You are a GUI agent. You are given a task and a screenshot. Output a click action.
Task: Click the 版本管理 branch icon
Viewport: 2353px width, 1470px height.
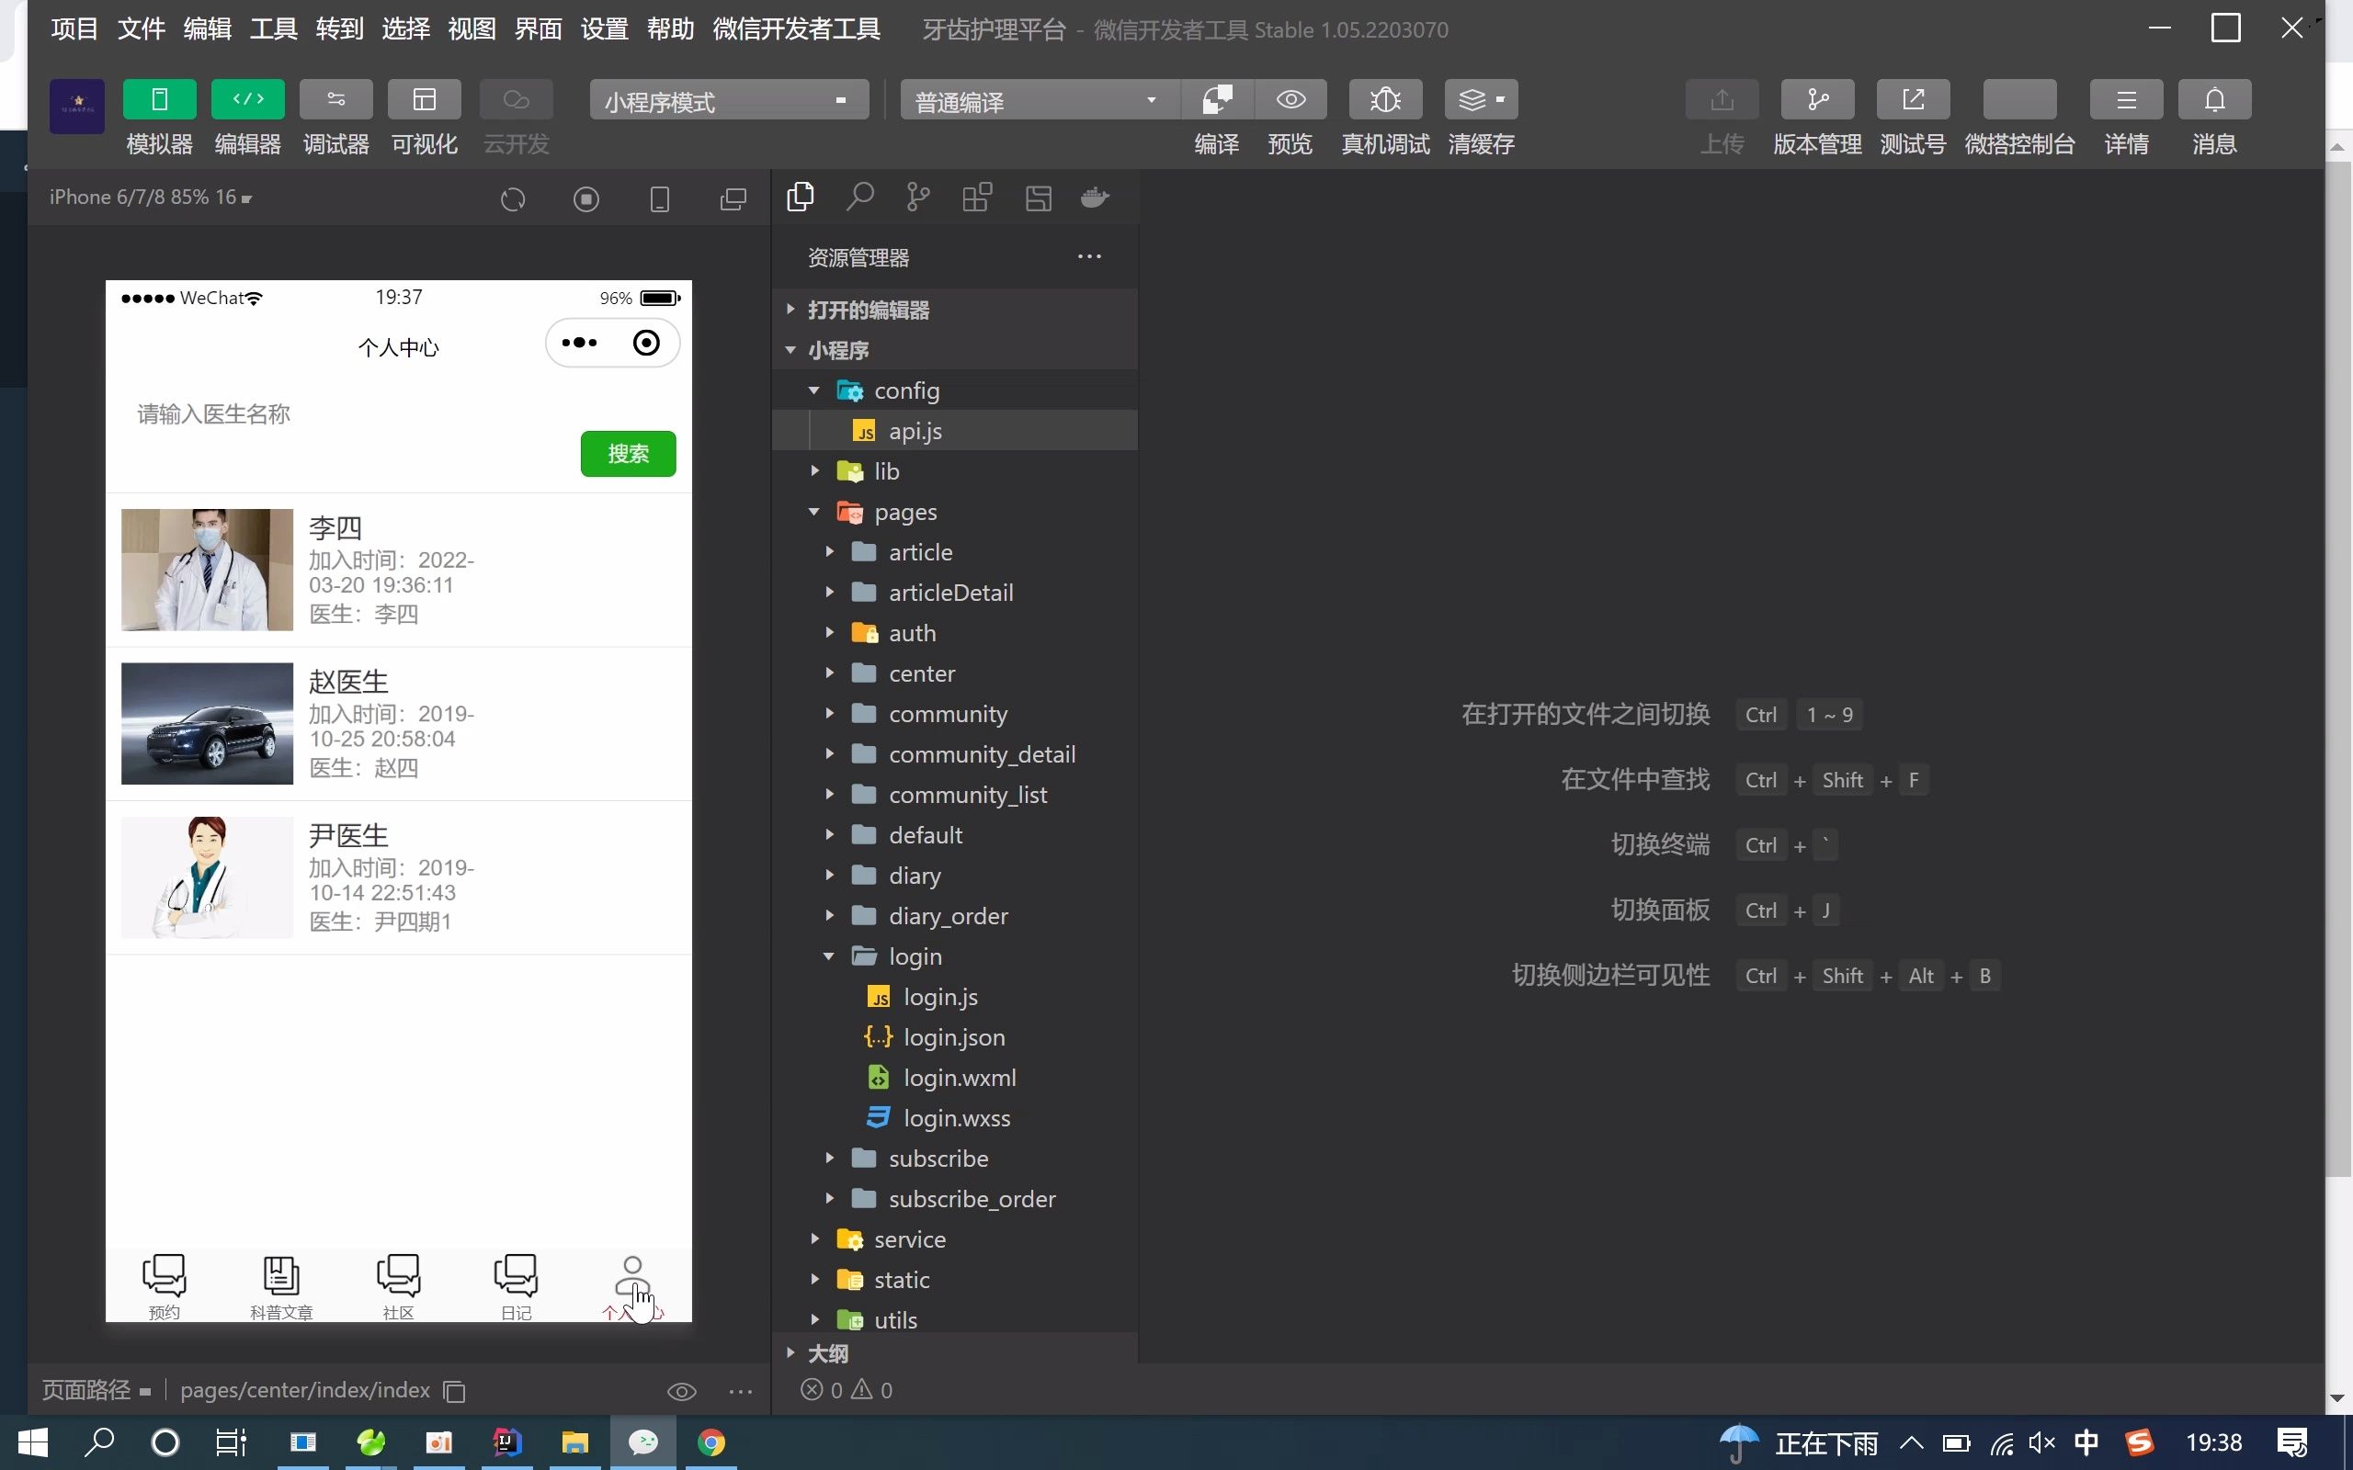1816,99
